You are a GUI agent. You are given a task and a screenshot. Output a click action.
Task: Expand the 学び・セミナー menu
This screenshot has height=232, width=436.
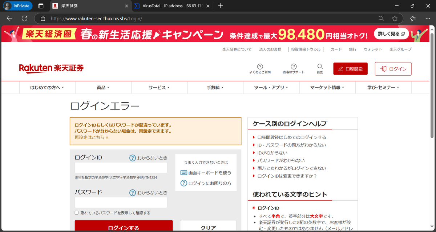click(383, 88)
